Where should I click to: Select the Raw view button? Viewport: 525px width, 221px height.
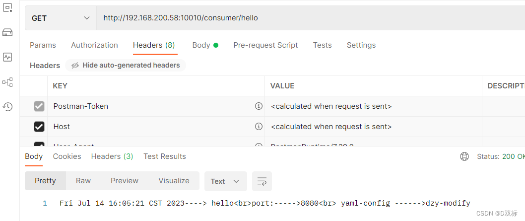(83, 181)
